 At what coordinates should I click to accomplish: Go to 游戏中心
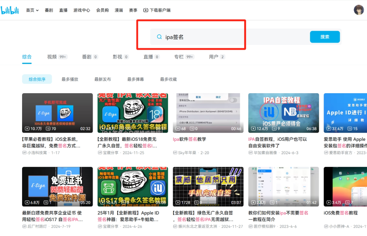[82, 10]
